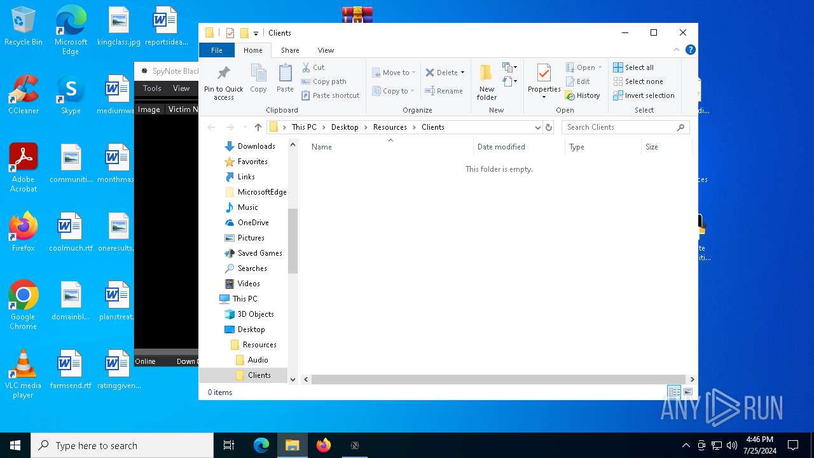
Task: Click navigation pane vertical scrollbar
Action: 293,240
